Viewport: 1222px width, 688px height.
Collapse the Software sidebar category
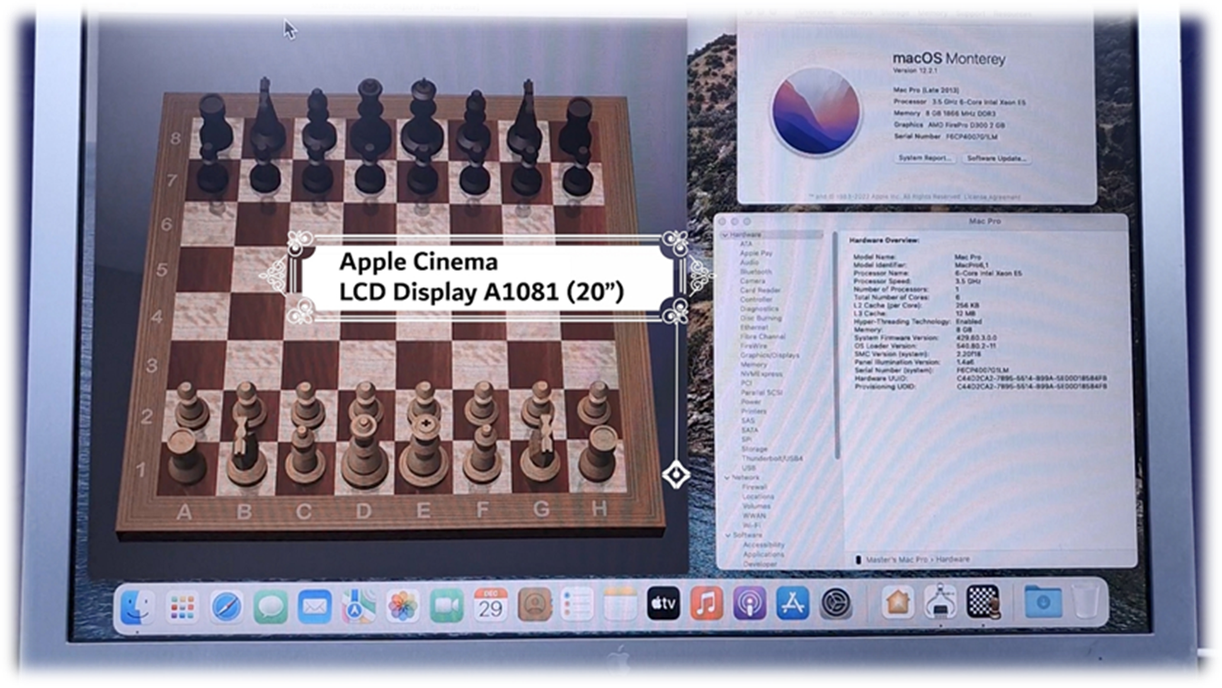click(727, 535)
